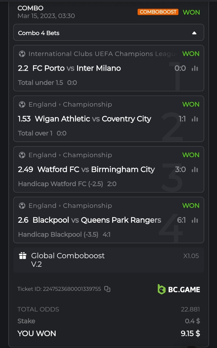The image size is (217, 348).
Task: Click the Total under 1.5 selection
Action: click(x=40, y=83)
